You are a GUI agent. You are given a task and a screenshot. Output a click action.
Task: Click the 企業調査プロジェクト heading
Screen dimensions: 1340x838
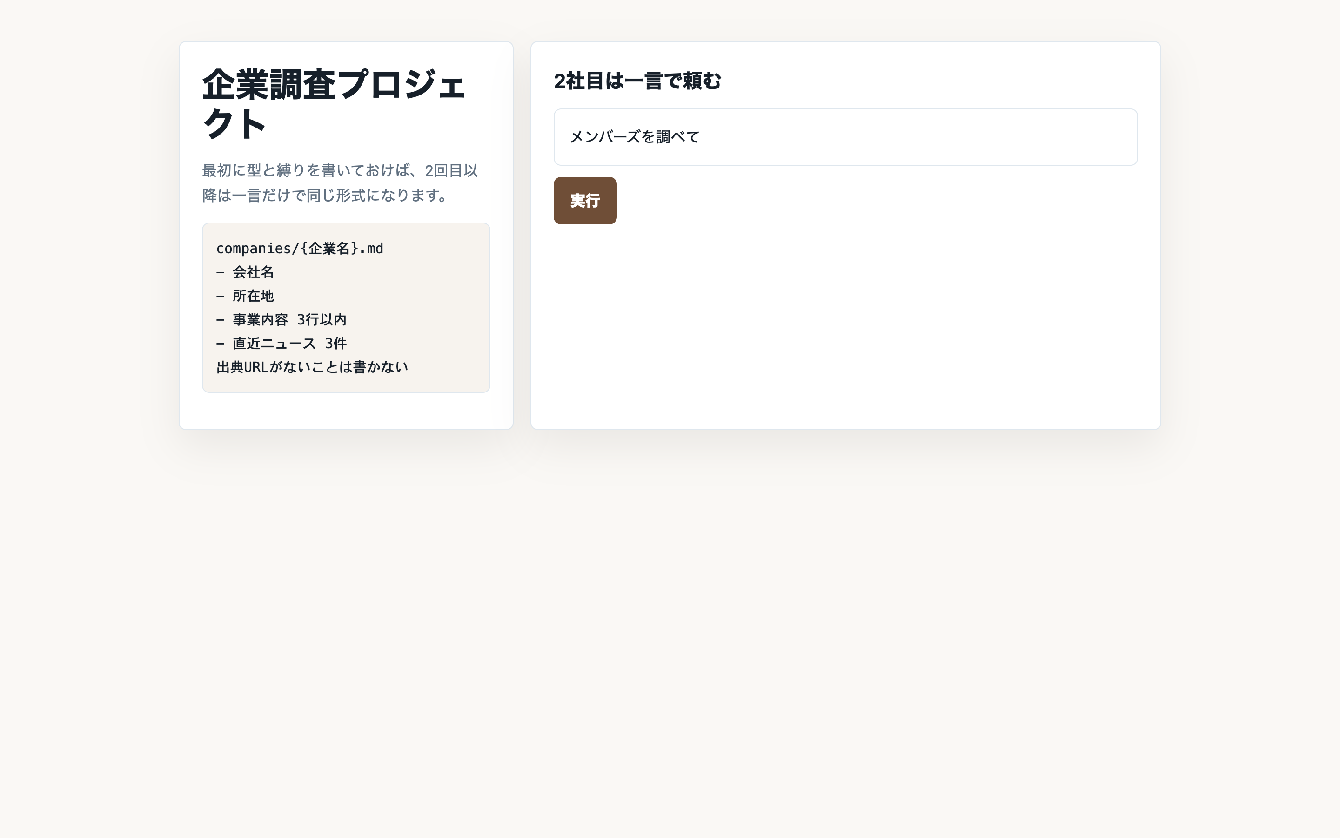tap(334, 104)
